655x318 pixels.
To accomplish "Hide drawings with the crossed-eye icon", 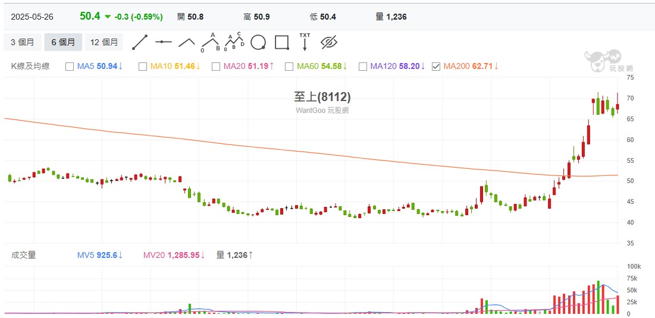I will pyautogui.click(x=329, y=42).
